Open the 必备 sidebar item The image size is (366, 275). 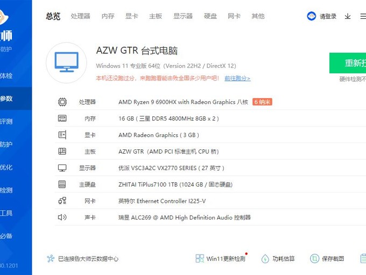16,236
